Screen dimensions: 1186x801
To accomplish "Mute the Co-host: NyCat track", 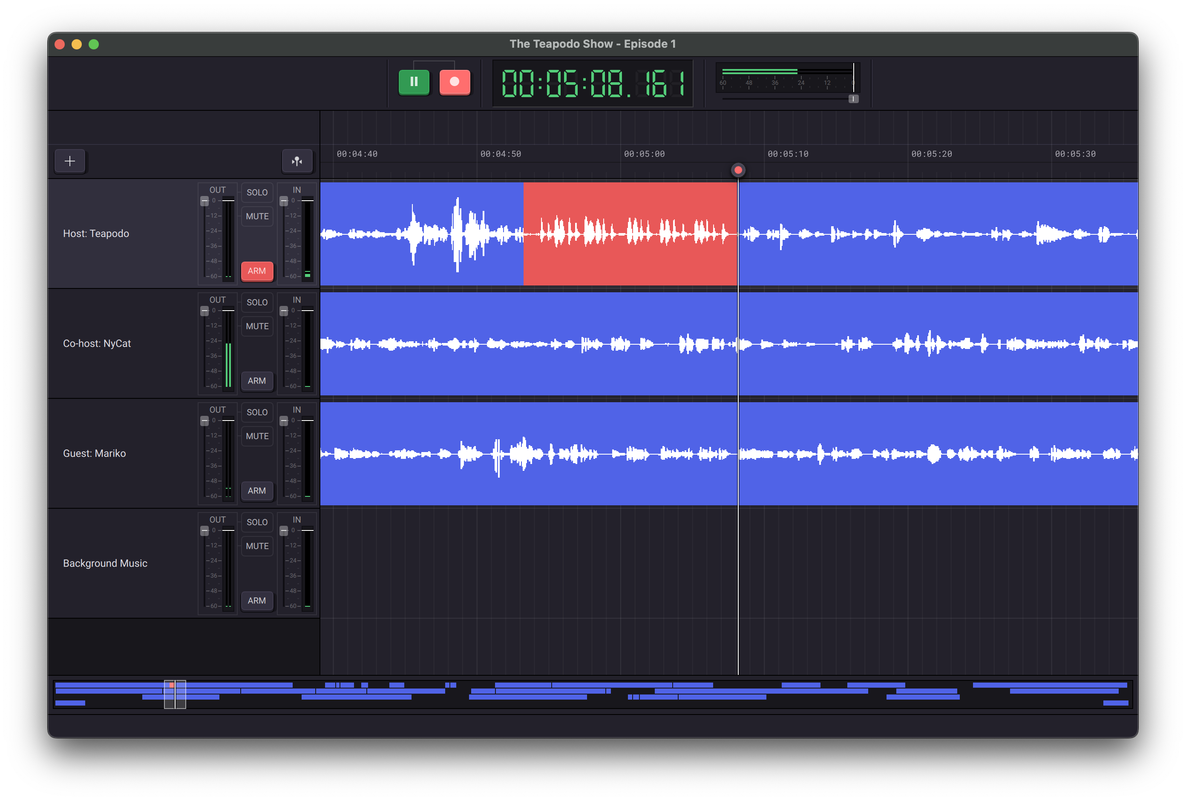I will click(257, 326).
